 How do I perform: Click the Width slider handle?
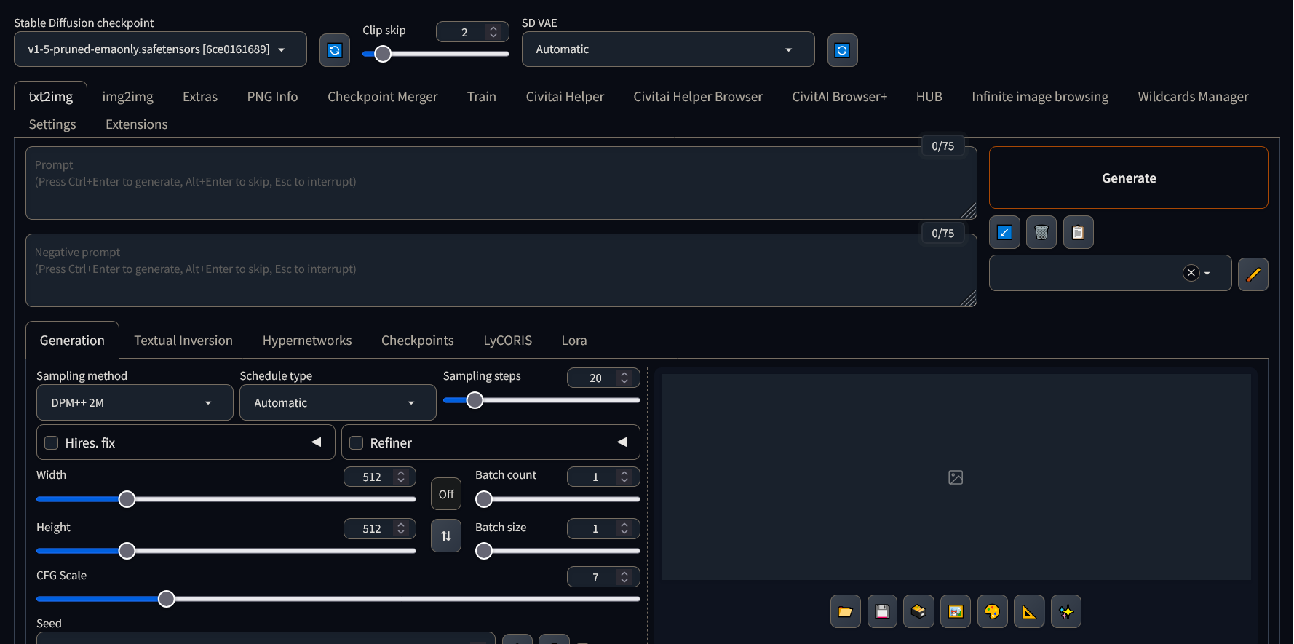(x=127, y=499)
